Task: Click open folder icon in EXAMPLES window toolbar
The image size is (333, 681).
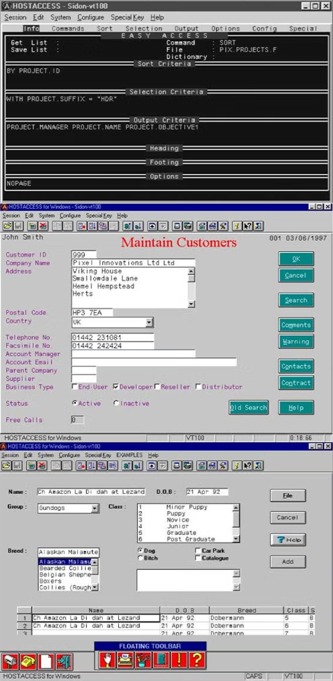Action: (8, 466)
